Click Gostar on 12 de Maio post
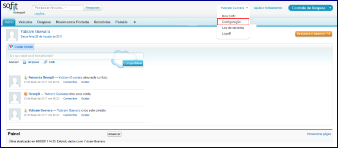 [x=85, y=115]
